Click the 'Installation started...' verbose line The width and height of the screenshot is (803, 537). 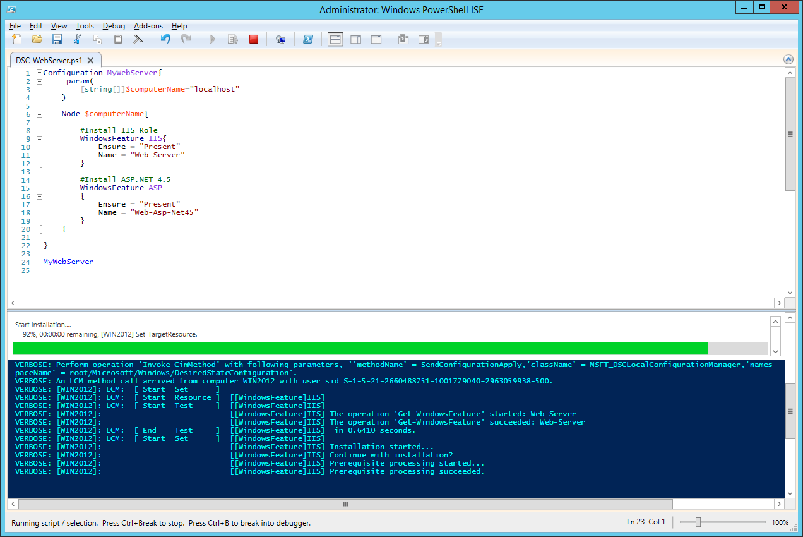point(381,447)
